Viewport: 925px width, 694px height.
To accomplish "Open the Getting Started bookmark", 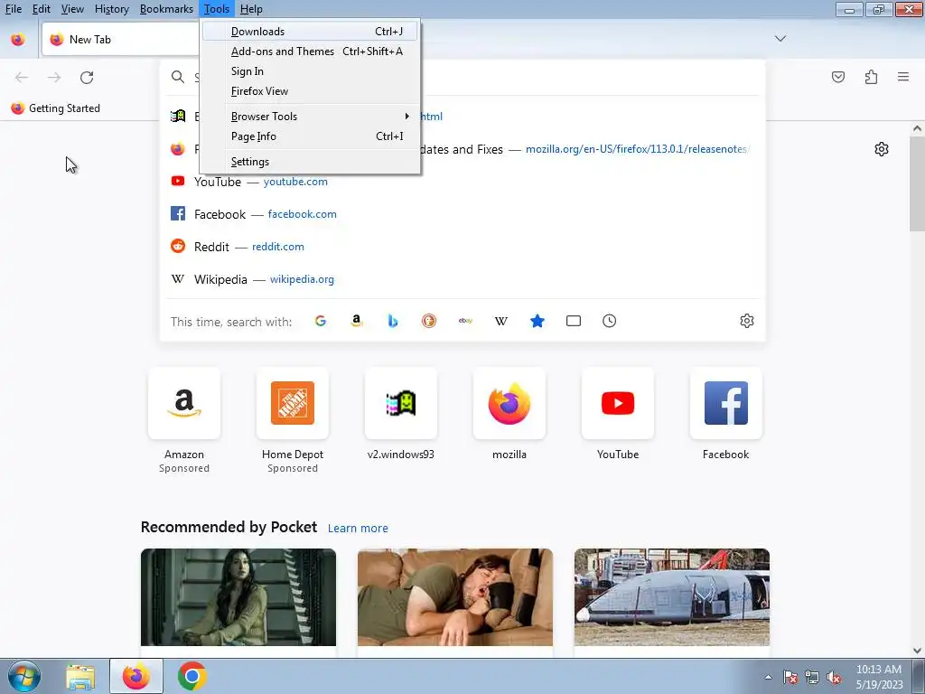I will [x=56, y=108].
